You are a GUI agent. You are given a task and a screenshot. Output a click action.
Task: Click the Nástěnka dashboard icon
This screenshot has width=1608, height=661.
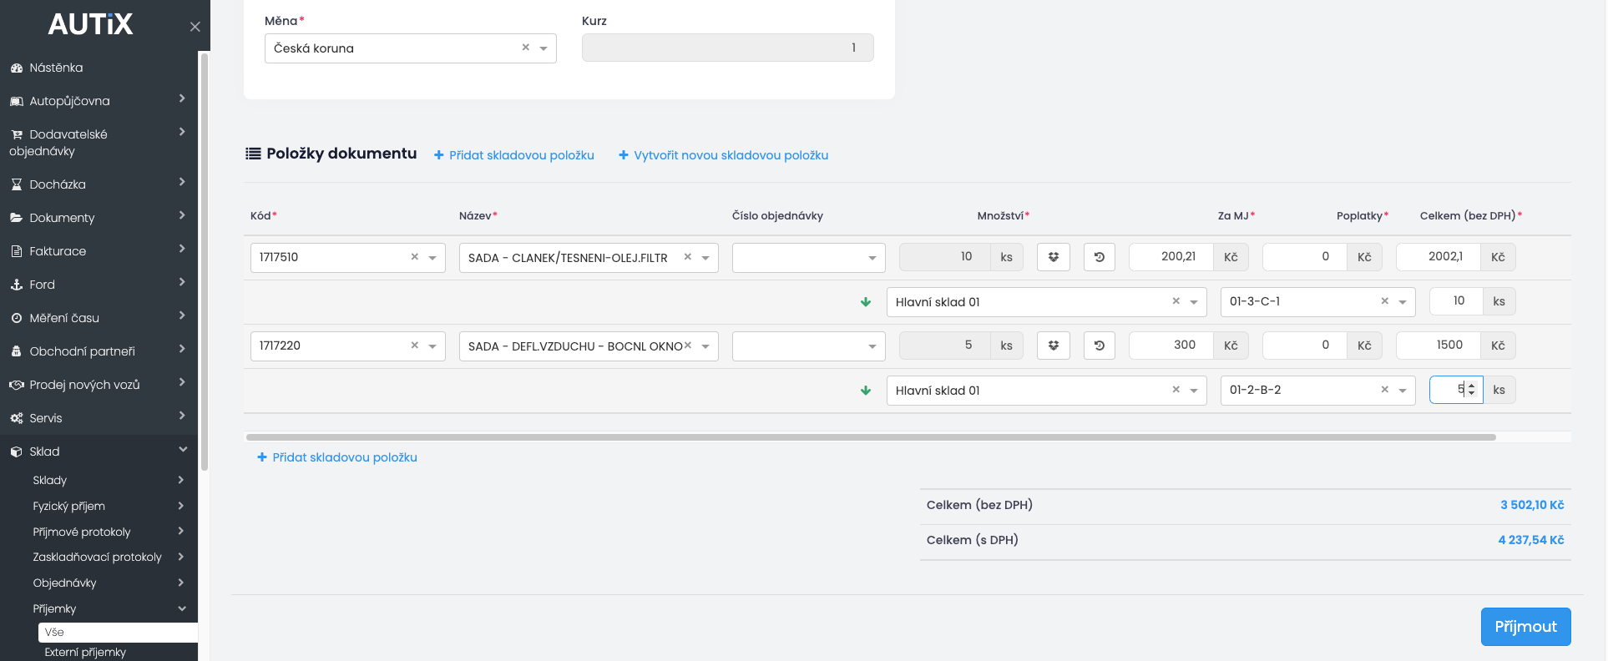click(x=16, y=68)
